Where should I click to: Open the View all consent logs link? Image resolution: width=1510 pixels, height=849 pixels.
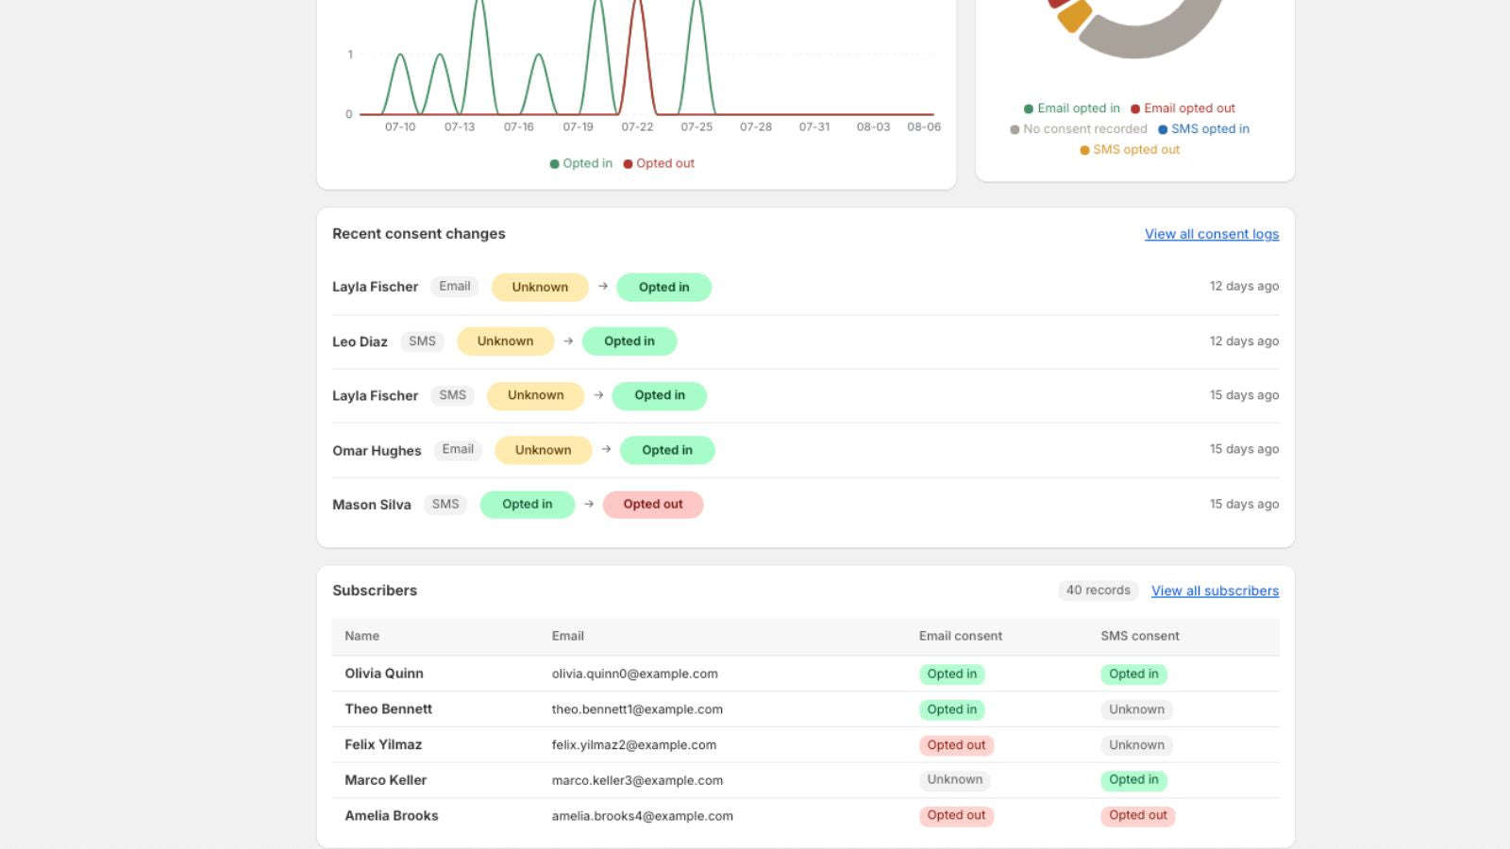click(1212, 234)
